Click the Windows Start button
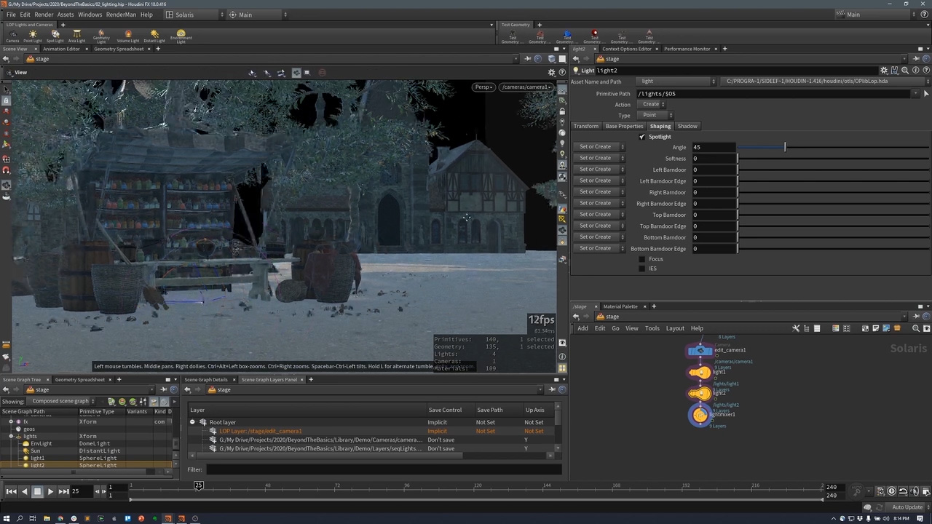This screenshot has height=524, width=932. coord(7,519)
